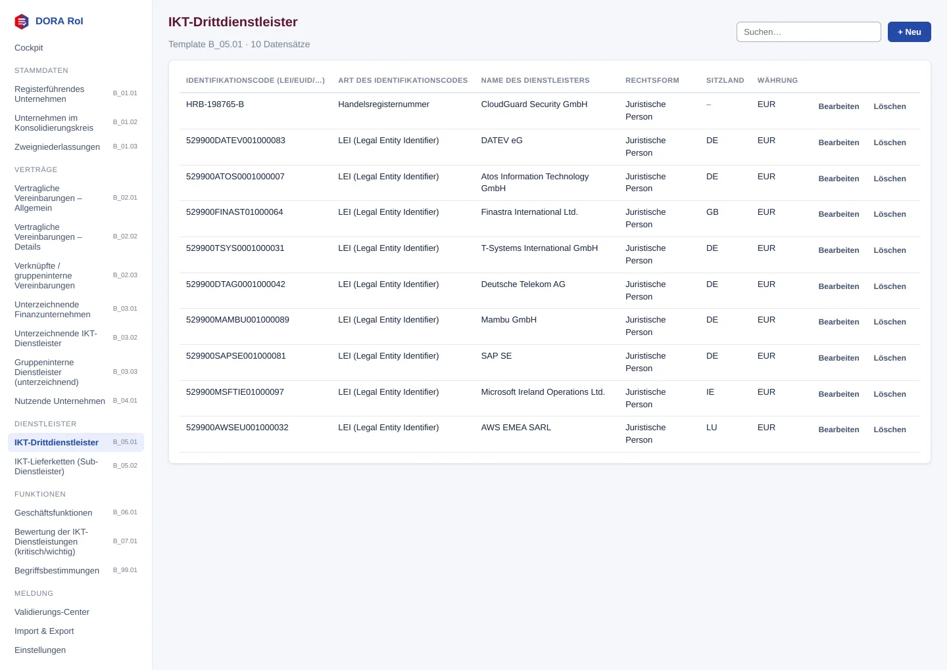This screenshot has height=670, width=947.
Task: Select code 529900MSFTIE01000097
Action: [235, 392]
